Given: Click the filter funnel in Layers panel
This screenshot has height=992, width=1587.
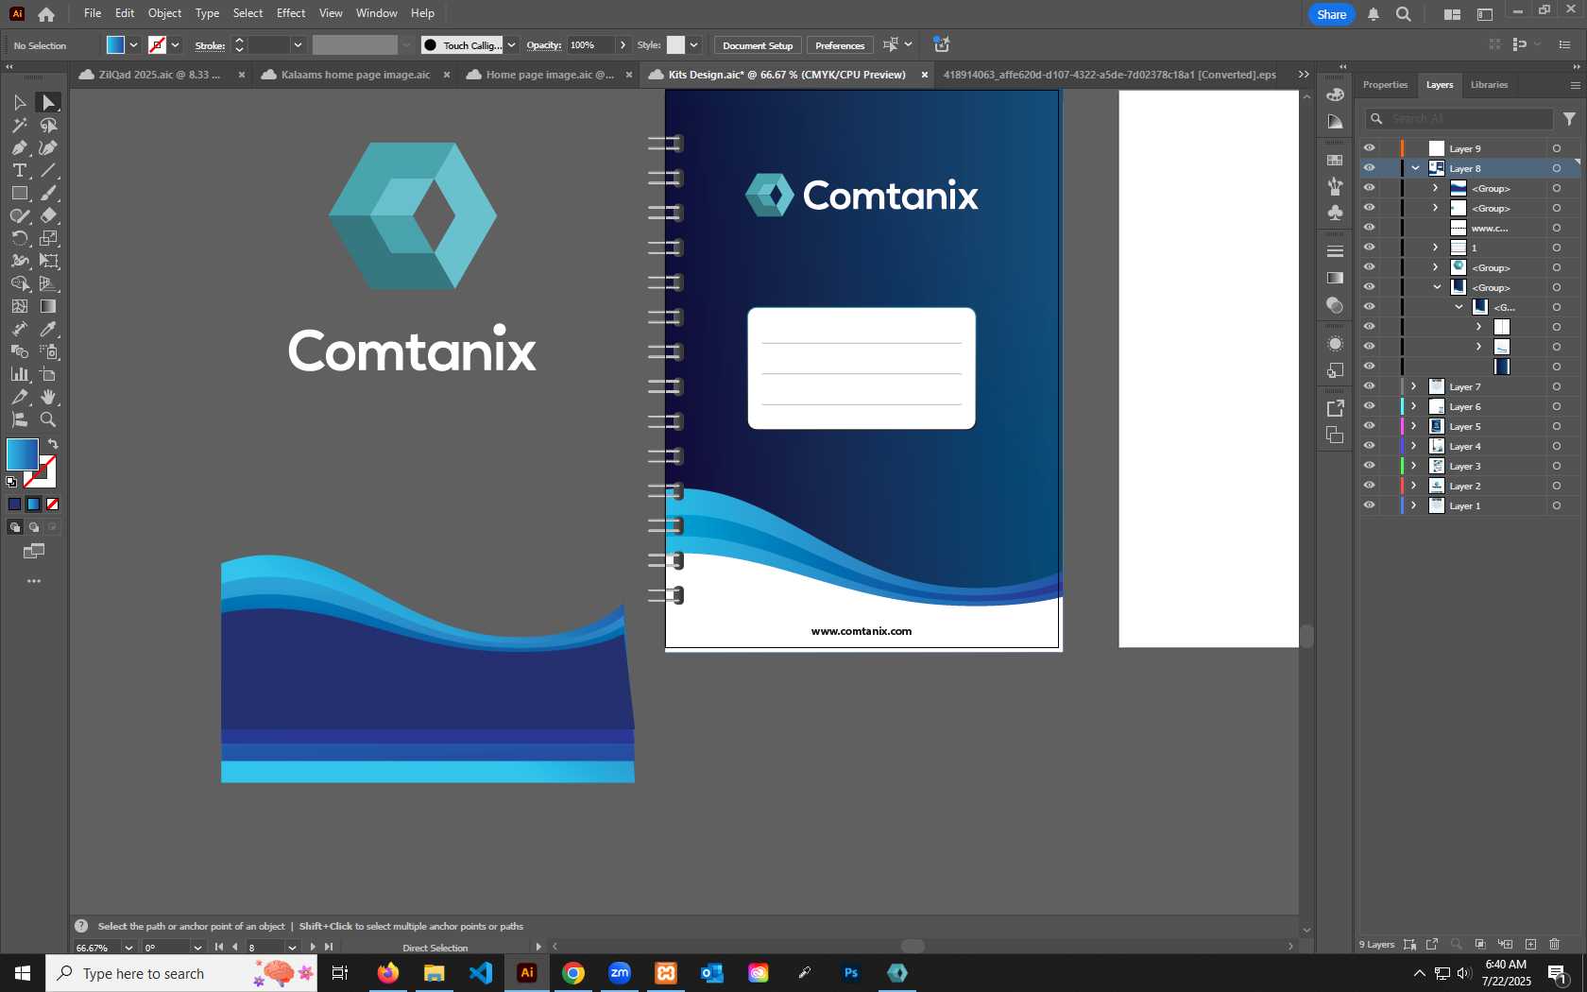Looking at the screenshot, I should (1569, 119).
